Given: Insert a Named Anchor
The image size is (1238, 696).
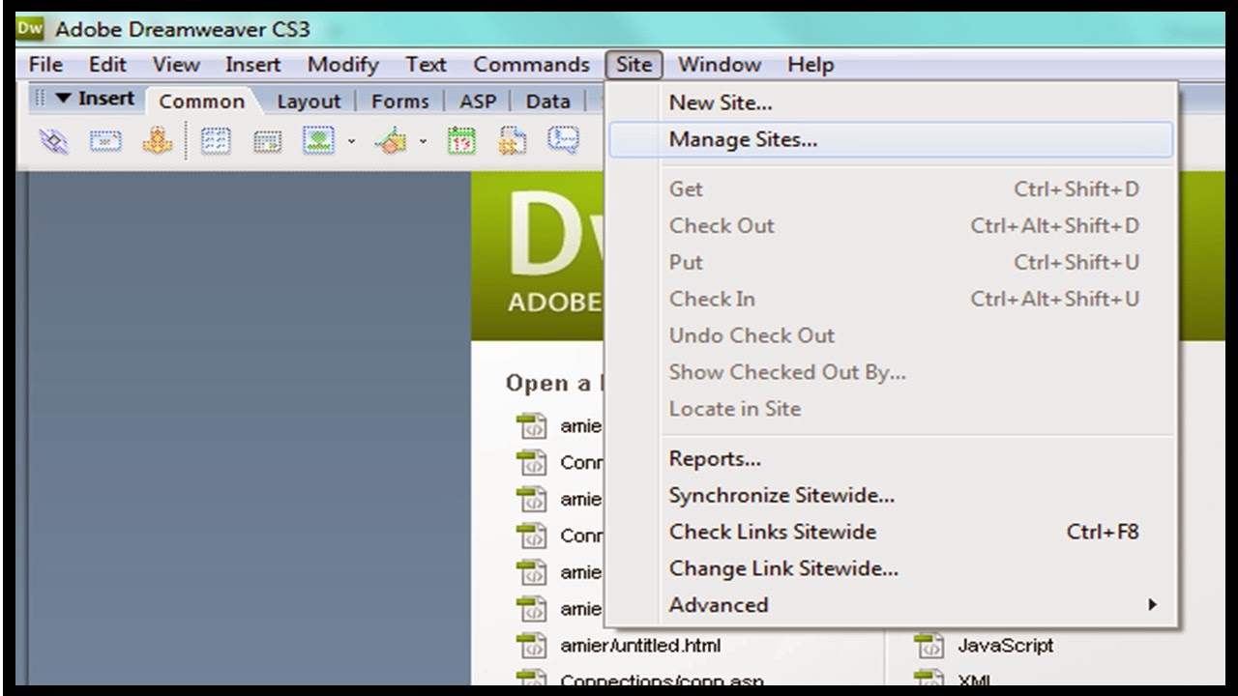Looking at the screenshot, I should tap(158, 142).
